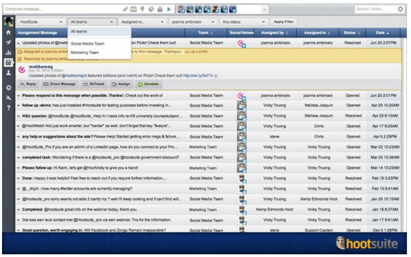Select the last social profile avatar in picker
Screen dimensions: 411x257
pos(233,9)
